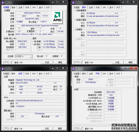Minimize the processor CPU-Z window
The width and height of the screenshot is (139, 132).
point(53,2)
